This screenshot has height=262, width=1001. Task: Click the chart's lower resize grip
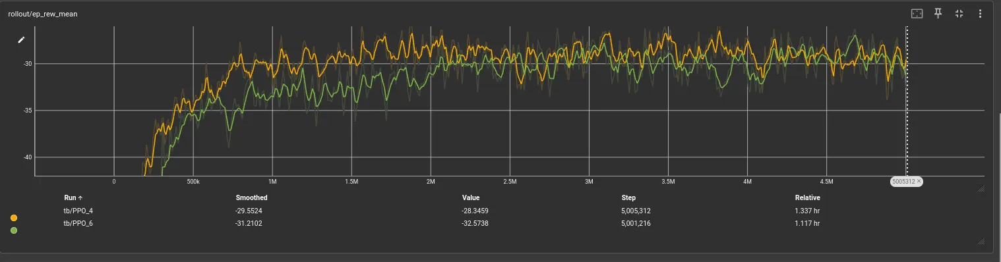click(980, 188)
